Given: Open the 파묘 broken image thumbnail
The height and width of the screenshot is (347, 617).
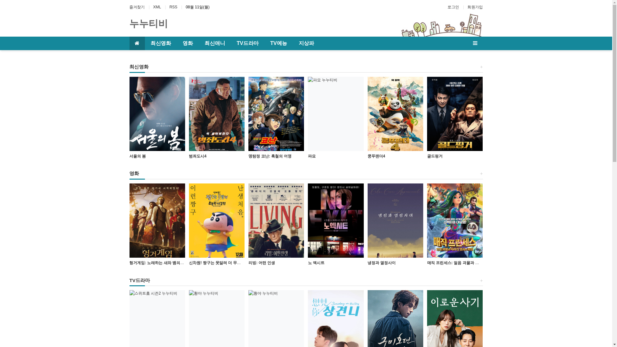Looking at the screenshot, I should [335, 114].
